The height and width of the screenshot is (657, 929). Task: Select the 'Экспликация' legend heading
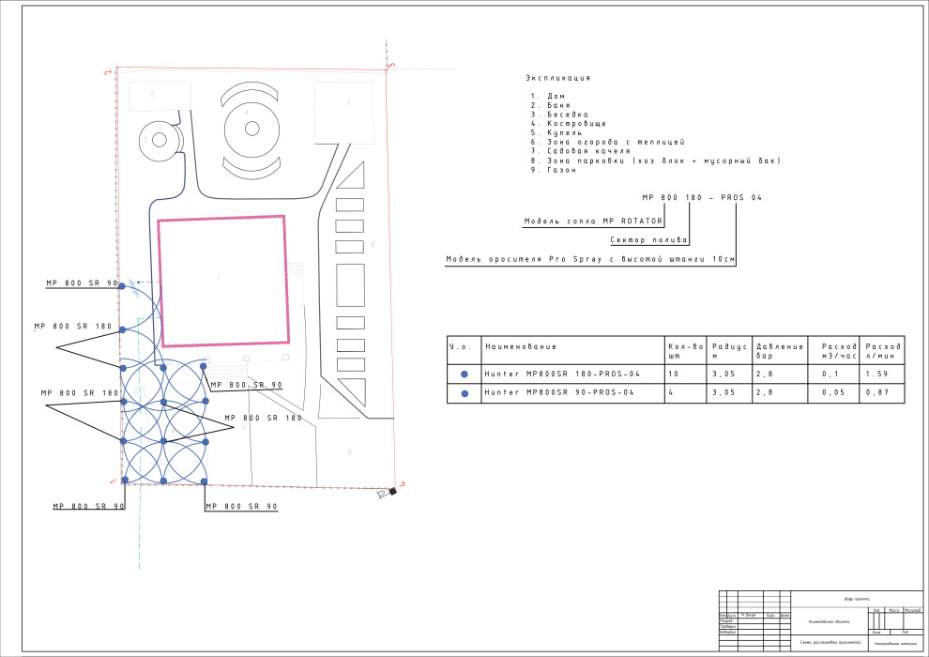point(557,79)
